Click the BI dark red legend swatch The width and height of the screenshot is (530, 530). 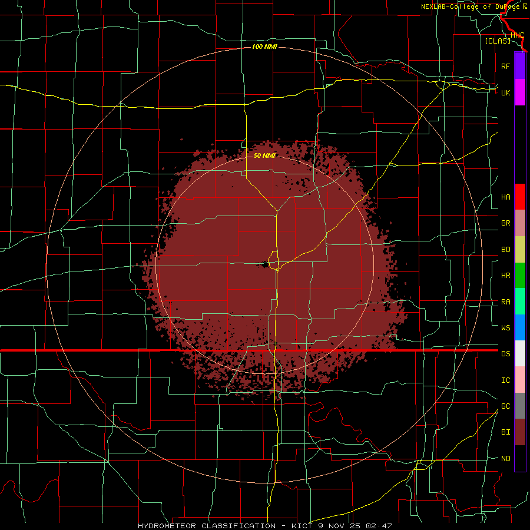(520, 432)
